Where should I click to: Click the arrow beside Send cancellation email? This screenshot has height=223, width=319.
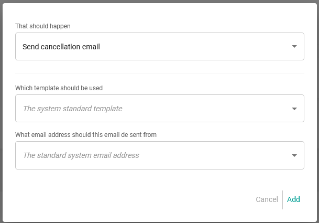(x=294, y=47)
